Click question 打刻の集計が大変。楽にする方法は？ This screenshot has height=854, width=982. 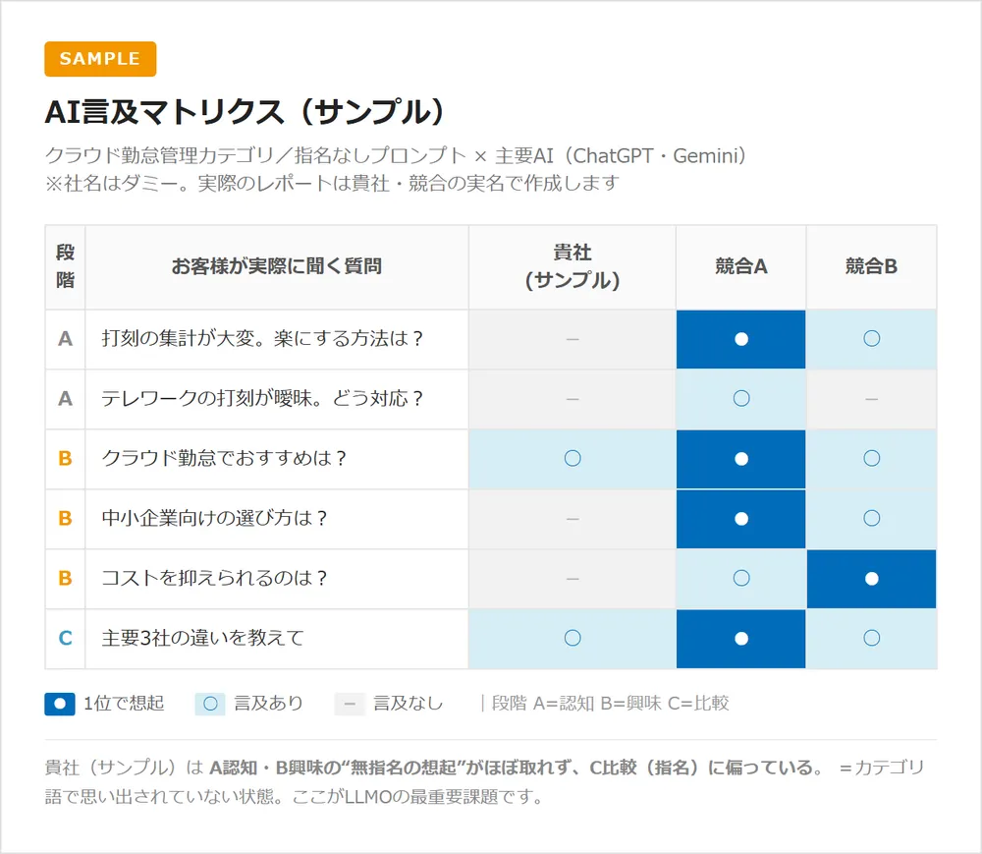(x=262, y=339)
